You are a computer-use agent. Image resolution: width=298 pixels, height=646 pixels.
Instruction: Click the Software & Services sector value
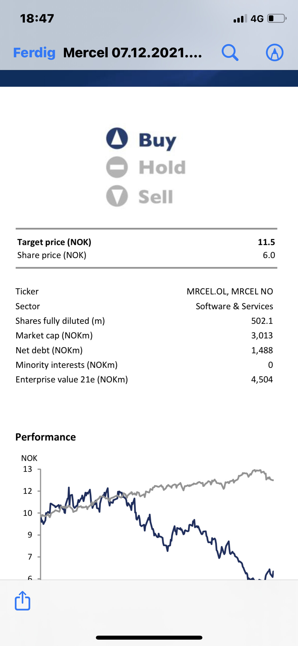pyautogui.click(x=234, y=306)
